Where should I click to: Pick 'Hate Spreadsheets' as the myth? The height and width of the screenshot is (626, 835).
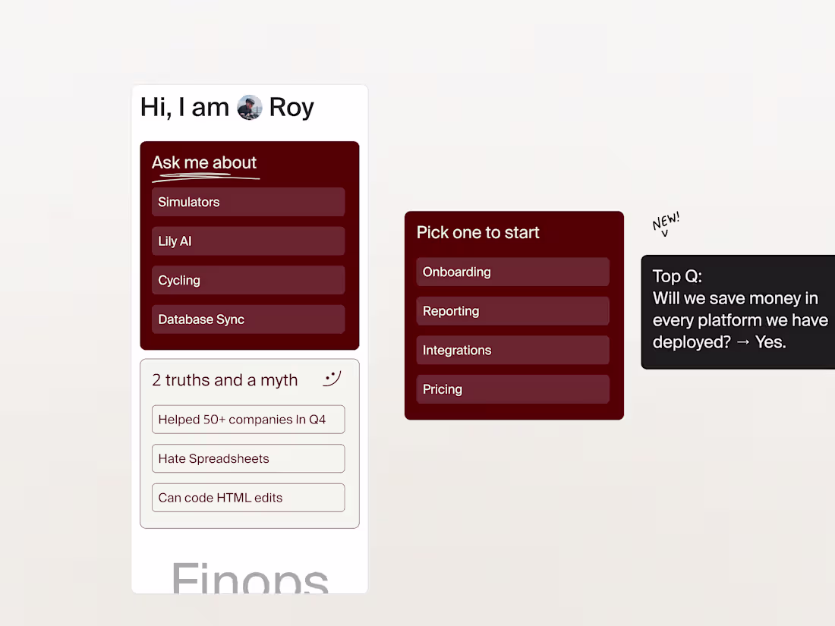pyautogui.click(x=248, y=458)
